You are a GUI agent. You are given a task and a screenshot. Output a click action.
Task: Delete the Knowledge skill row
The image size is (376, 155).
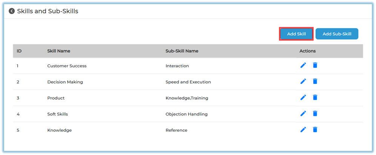(315, 130)
